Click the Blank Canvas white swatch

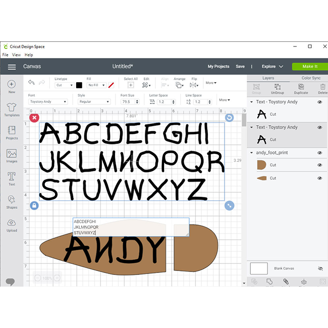click(x=259, y=268)
